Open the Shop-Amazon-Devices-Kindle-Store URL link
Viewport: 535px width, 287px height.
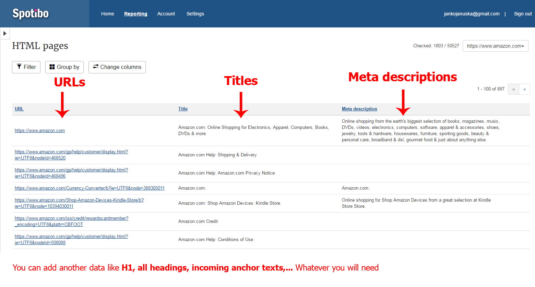coord(79,203)
